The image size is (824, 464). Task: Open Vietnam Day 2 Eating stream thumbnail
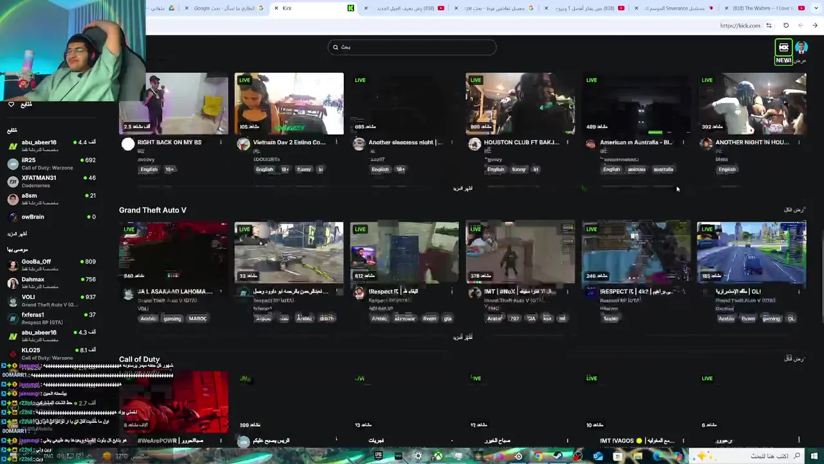[x=289, y=104]
